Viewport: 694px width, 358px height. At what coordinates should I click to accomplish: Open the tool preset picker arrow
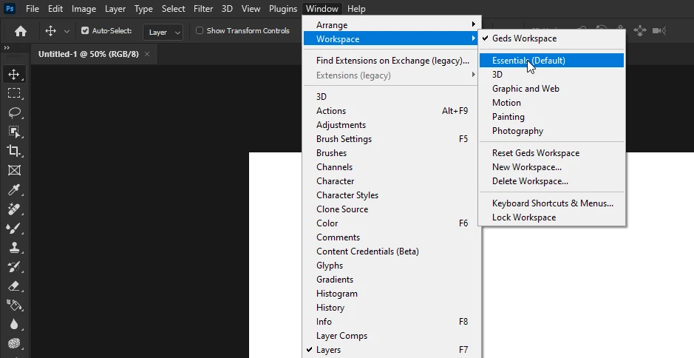click(x=67, y=32)
